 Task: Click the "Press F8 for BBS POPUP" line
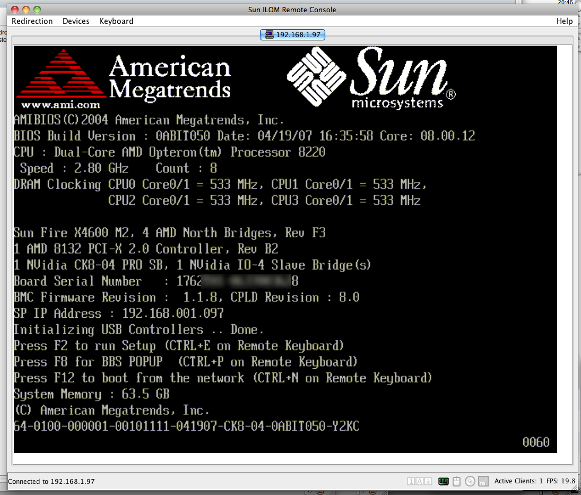coord(186,362)
